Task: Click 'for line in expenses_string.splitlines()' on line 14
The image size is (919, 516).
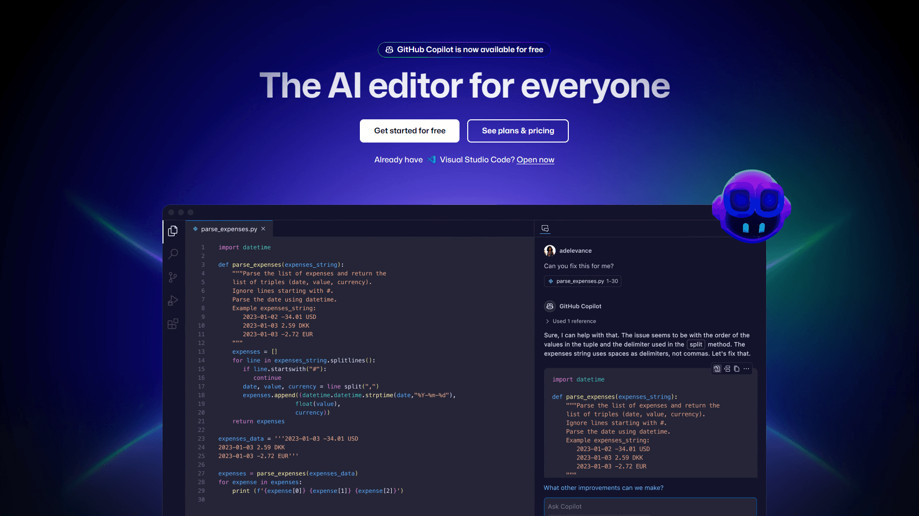Action: (x=304, y=360)
